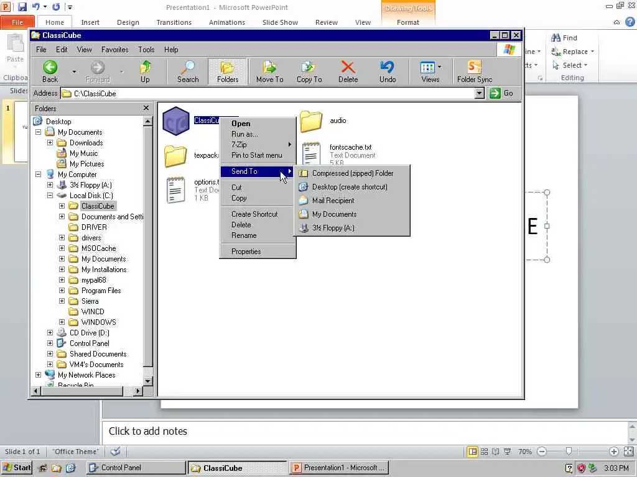This screenshot has width=637, height=477.
Task: Select the audio folder icon
Action: (311, 121)
